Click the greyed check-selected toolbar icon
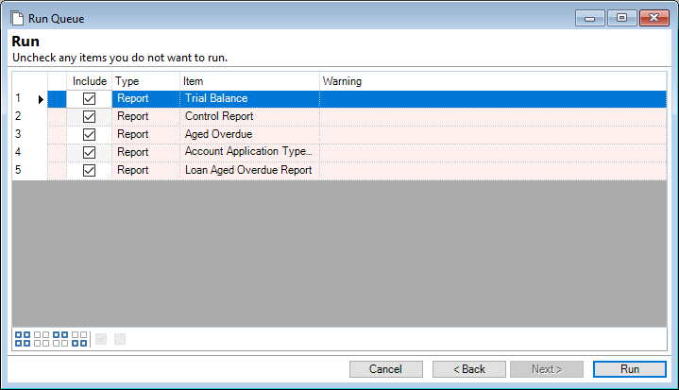Screen dimensions: 679x390 click(101, 339)
